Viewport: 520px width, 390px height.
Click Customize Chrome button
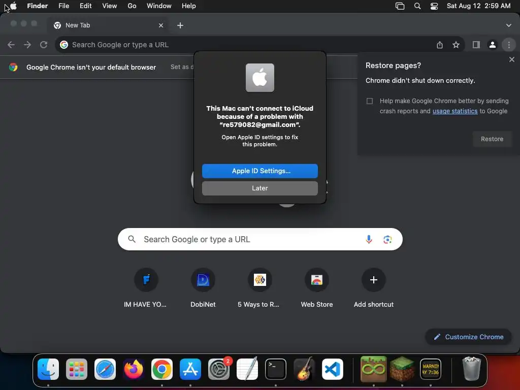pos(468,337)
